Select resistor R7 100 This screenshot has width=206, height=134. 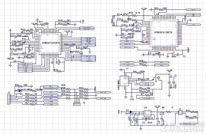click(147, 95)
